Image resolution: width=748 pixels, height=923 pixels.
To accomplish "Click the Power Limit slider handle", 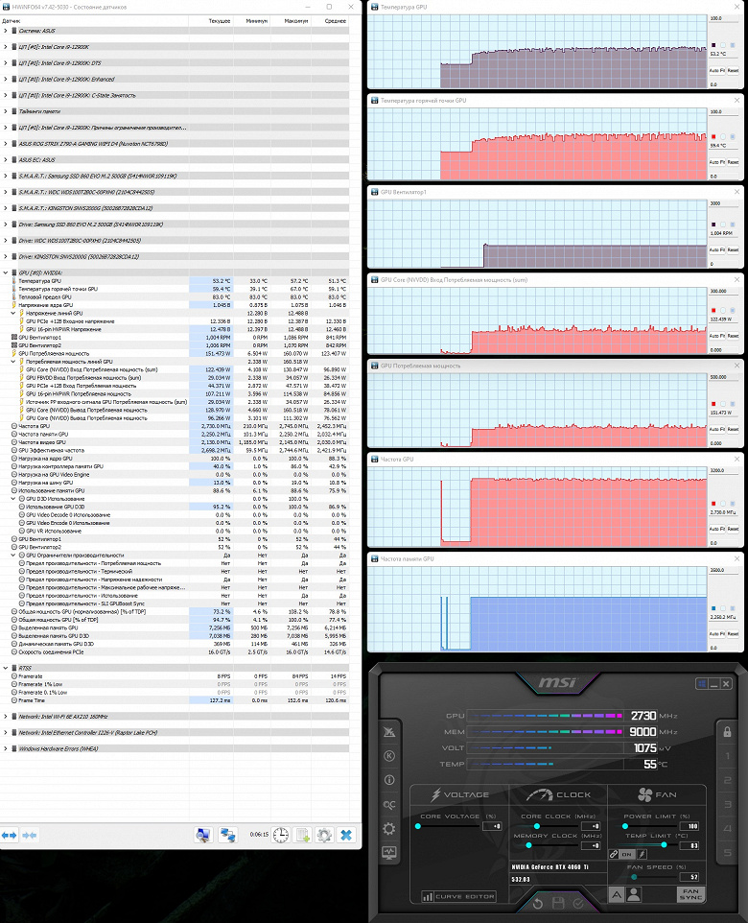I will tap(625, 826).
